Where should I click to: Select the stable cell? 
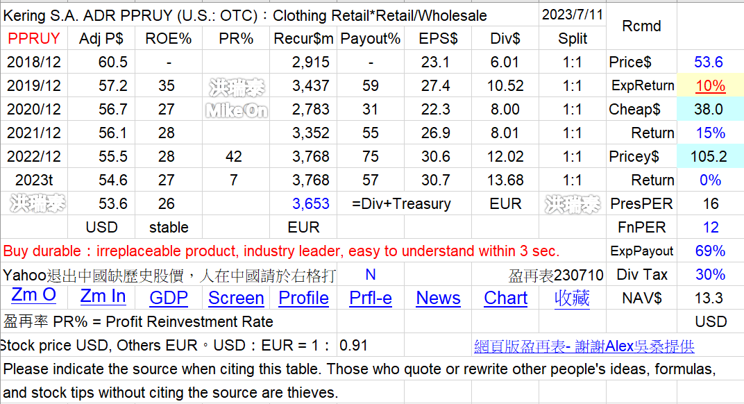(x=169, y=228)
